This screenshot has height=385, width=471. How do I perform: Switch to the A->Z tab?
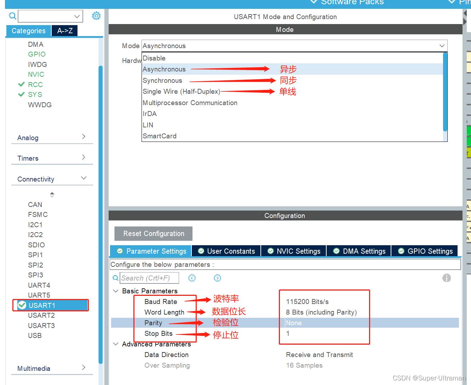pos(65,31)
